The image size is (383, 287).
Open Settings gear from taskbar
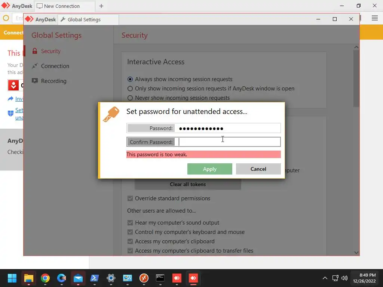point(111,278)
